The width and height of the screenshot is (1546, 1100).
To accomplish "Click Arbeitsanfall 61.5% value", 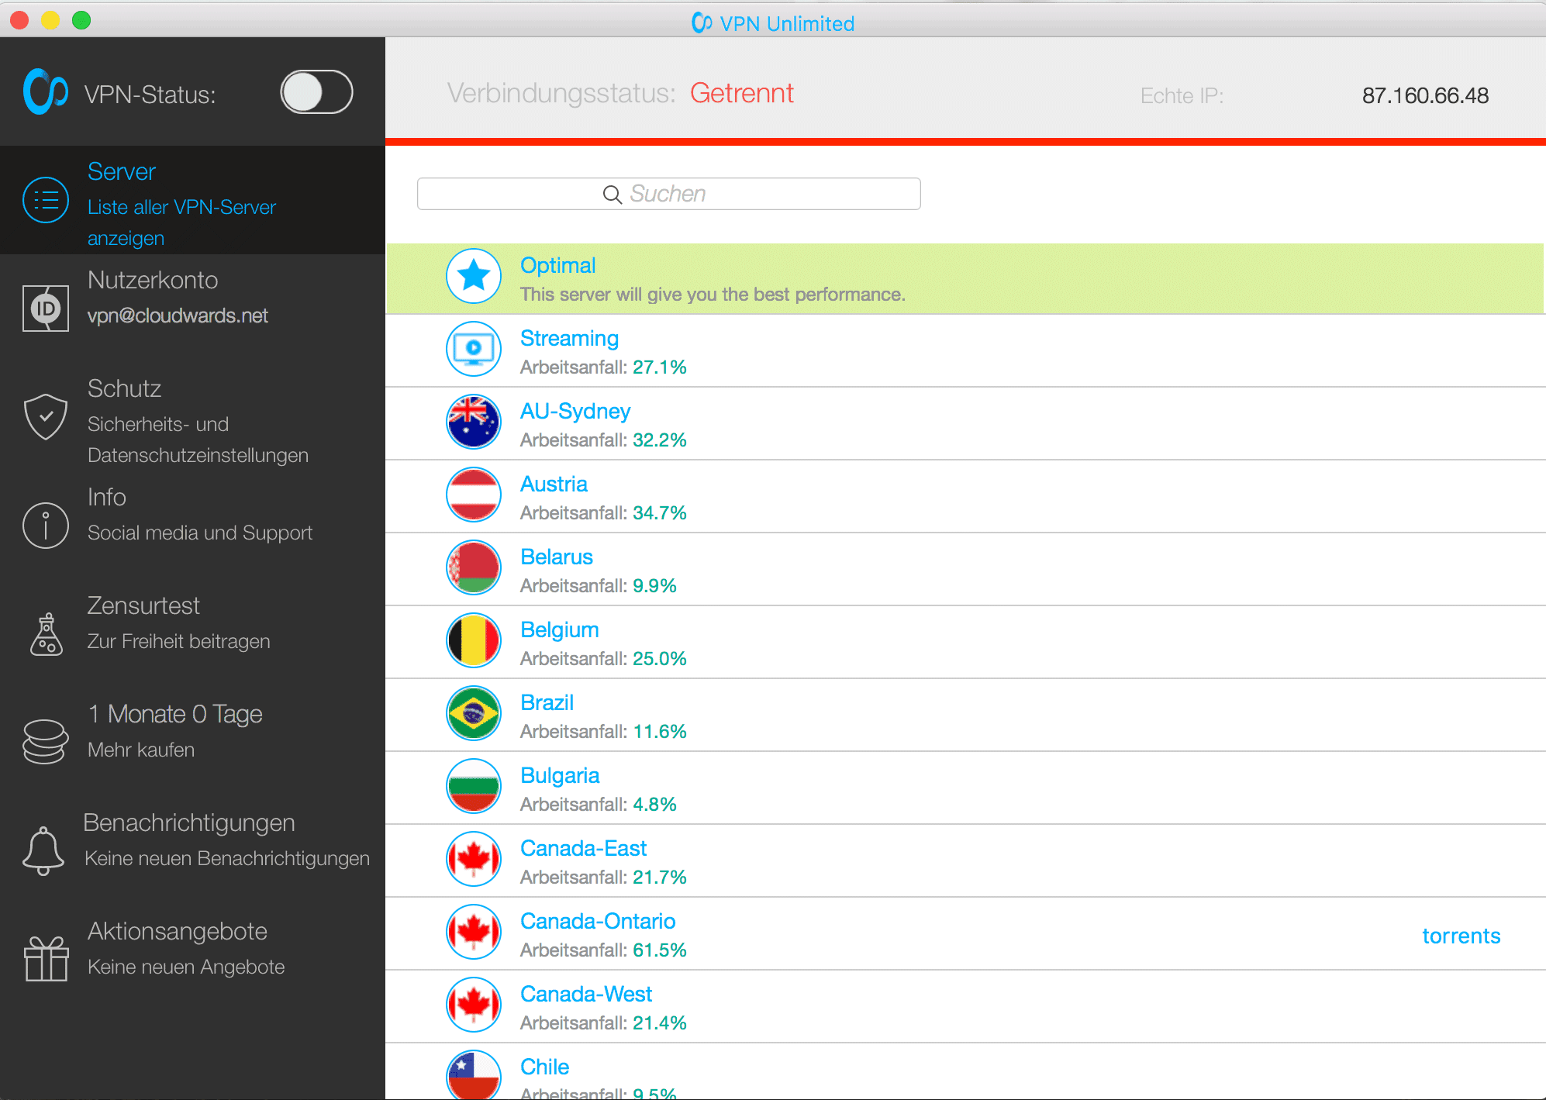I will pyautogui.click(x=660, y=950).
